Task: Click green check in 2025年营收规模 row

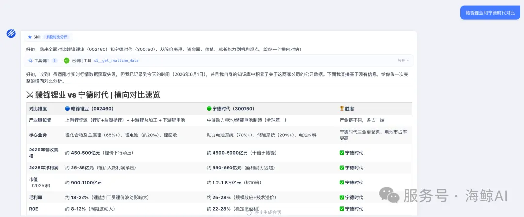Action: click(x=342, y=153)
